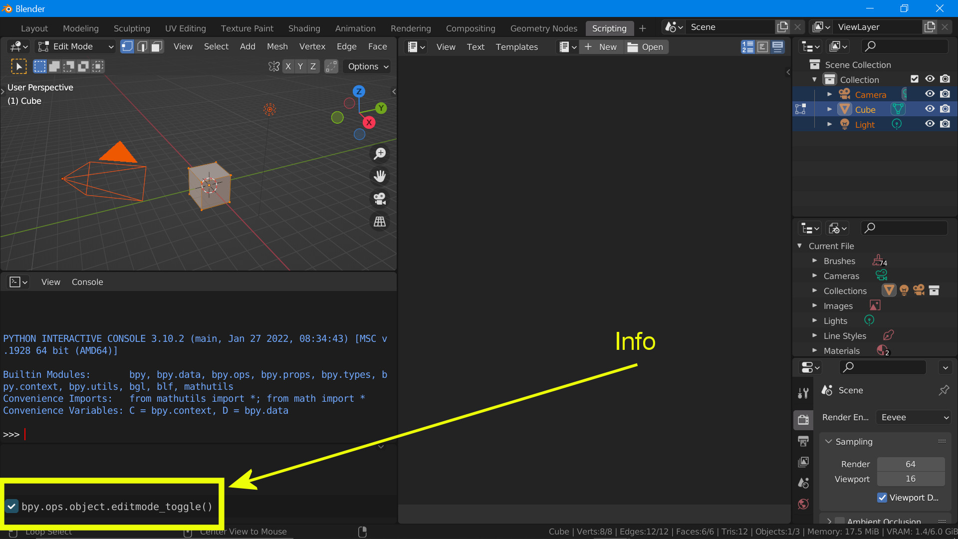Create a new text file with New button
Image resolution: width=958 pixels, height=539 pixels.
(601, 46)
